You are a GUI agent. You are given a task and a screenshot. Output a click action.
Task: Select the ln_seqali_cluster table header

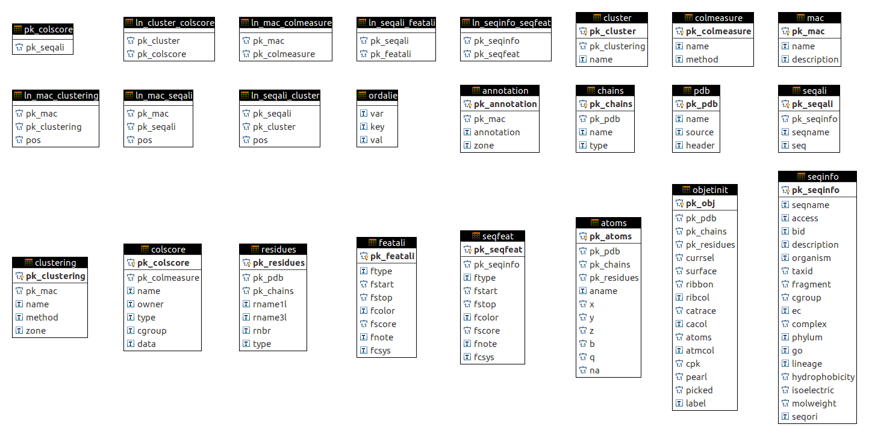[x=279, y=96]
